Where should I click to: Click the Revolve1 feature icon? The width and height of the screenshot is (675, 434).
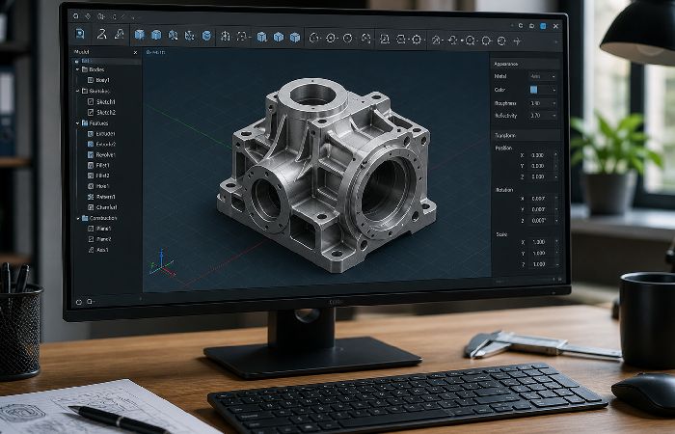point(91,154)
